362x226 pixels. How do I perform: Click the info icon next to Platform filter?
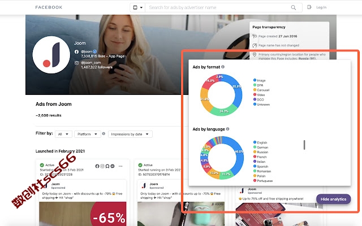(104, 133)
